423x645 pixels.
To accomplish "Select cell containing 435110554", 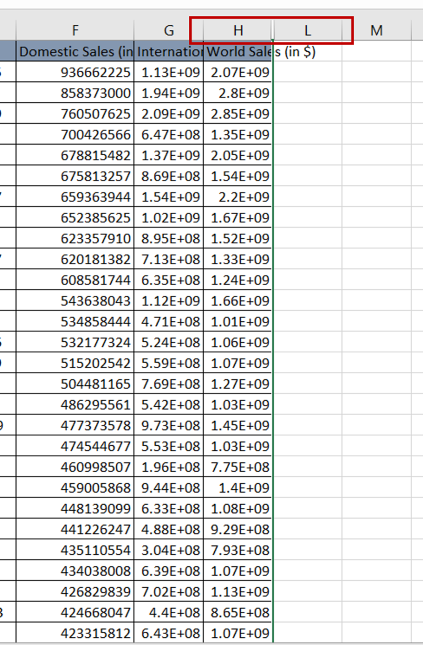I will point(75,550).
